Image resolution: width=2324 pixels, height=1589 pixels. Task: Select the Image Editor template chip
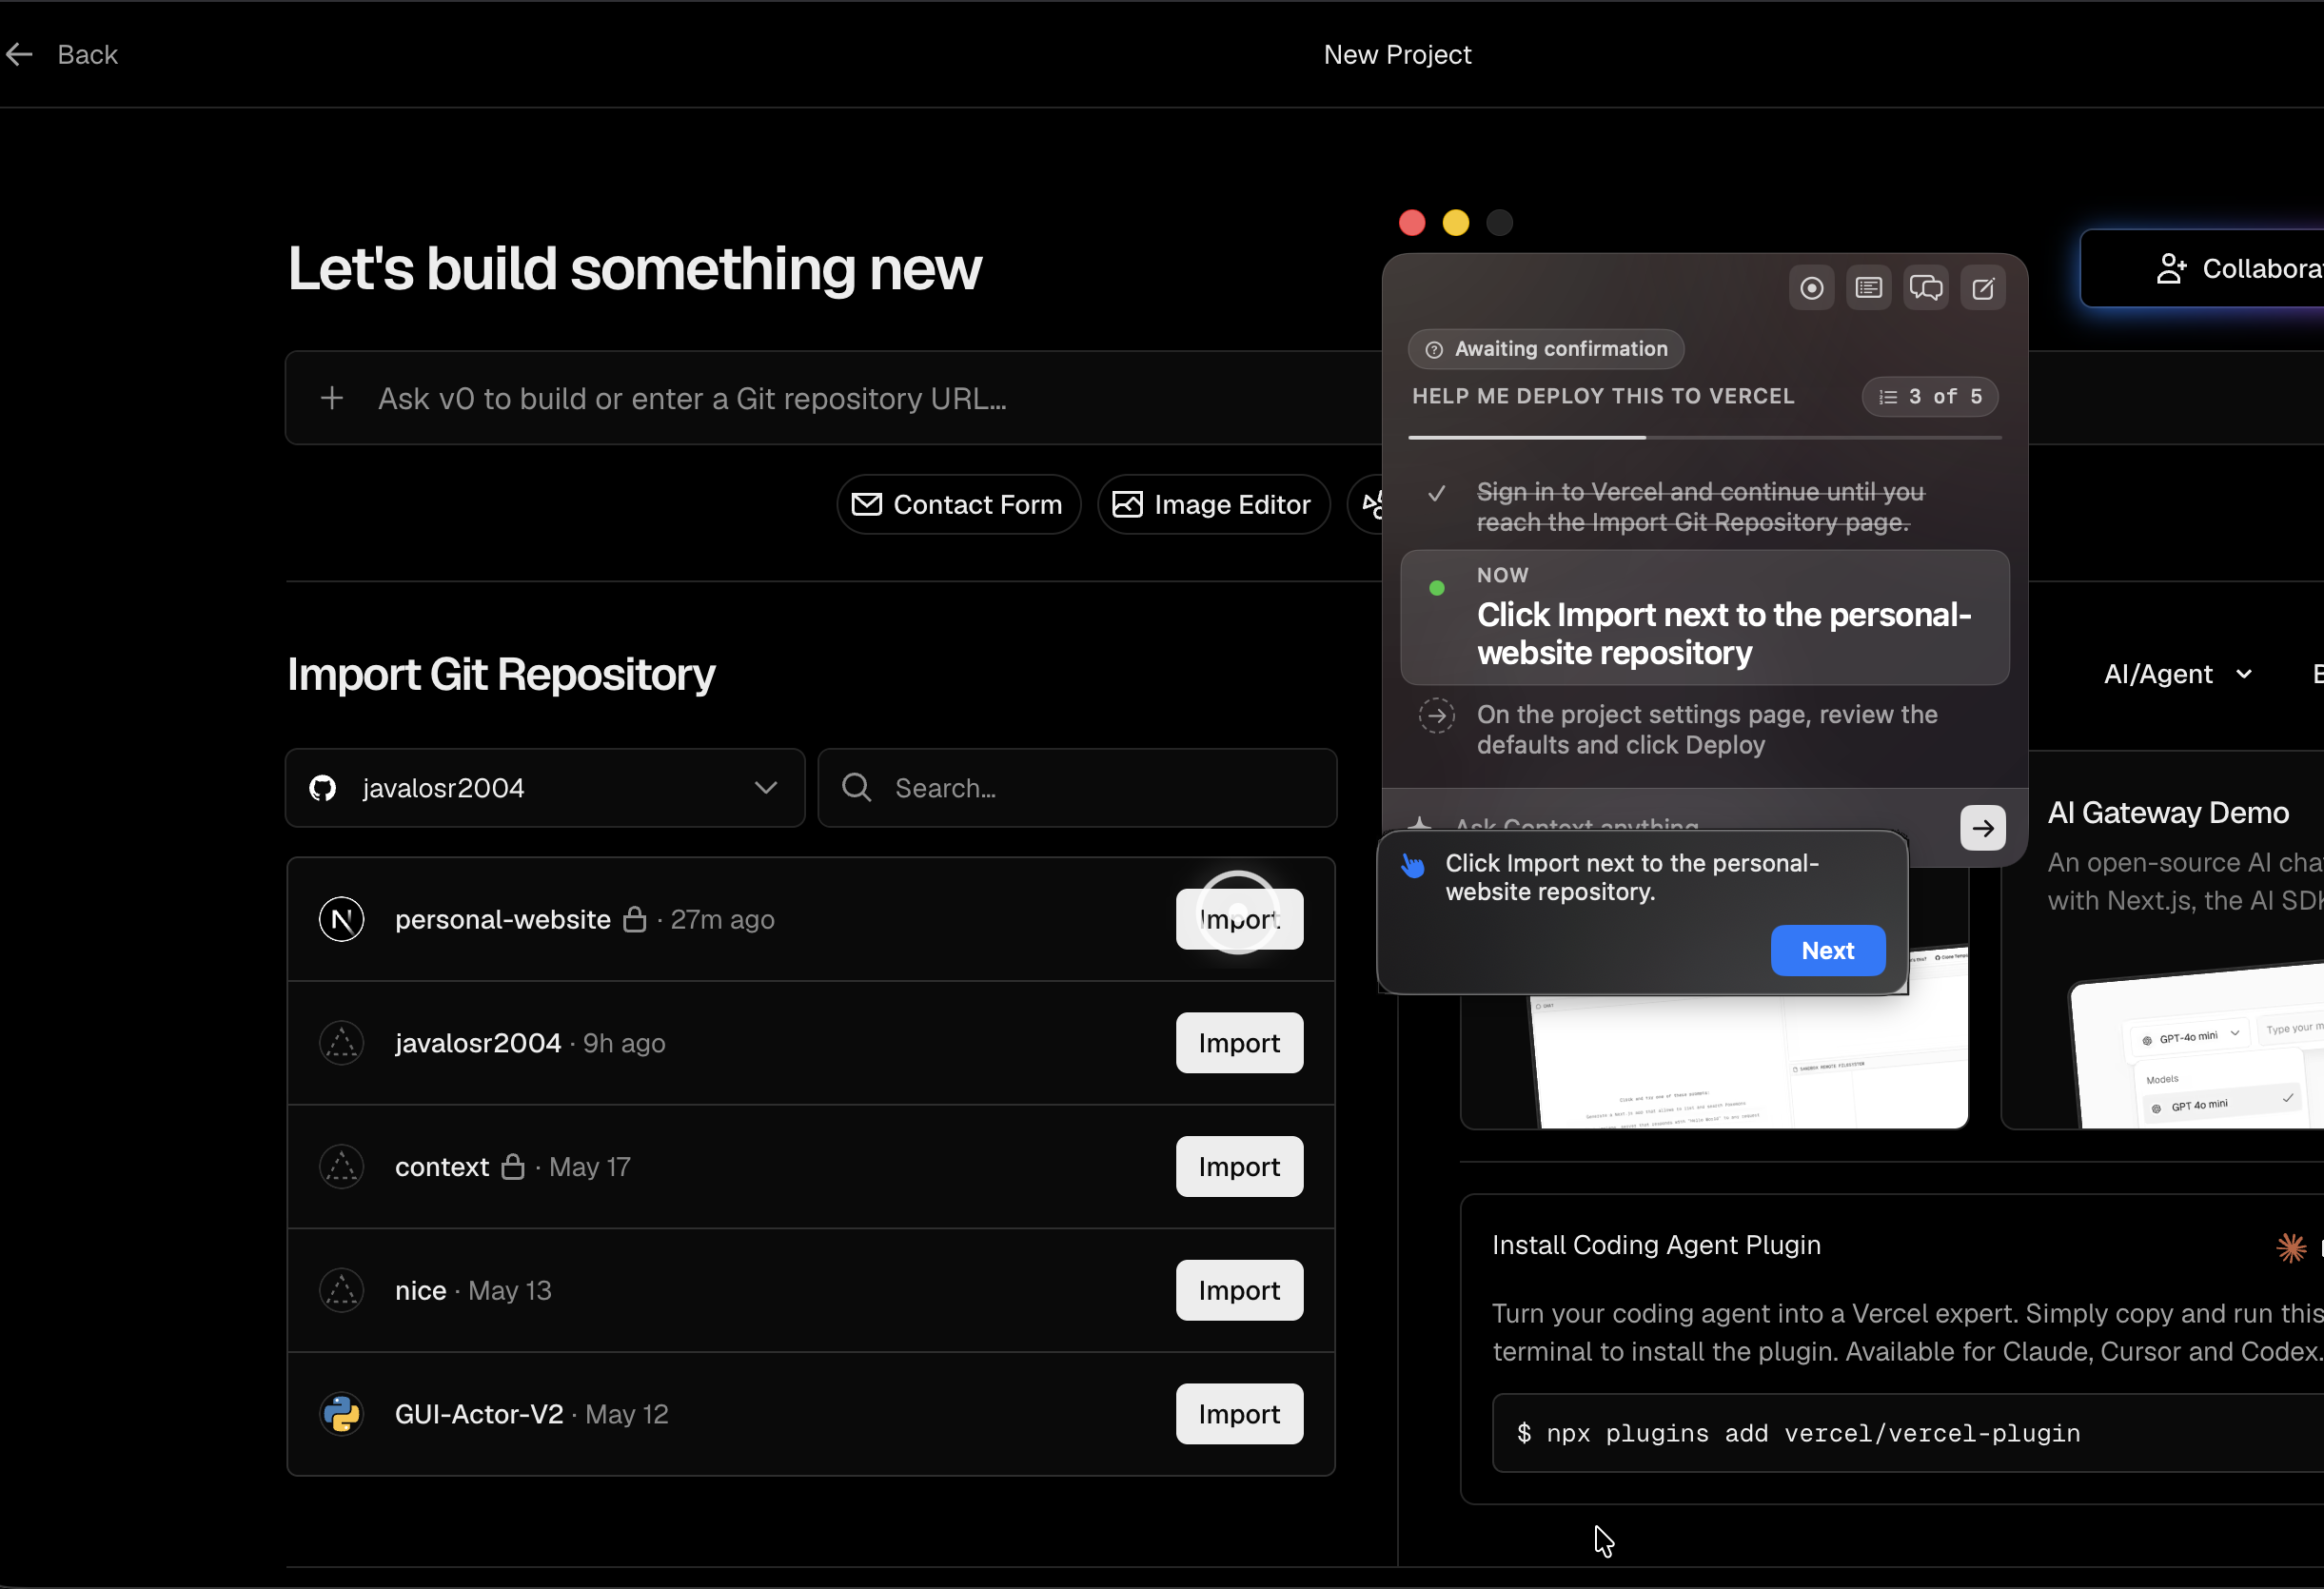click(x=1213, y=504)
